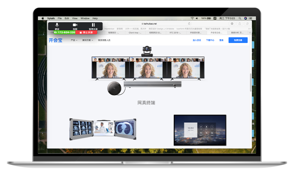Click the Safari share icon

pyautogui.click(x=239, y=23)
